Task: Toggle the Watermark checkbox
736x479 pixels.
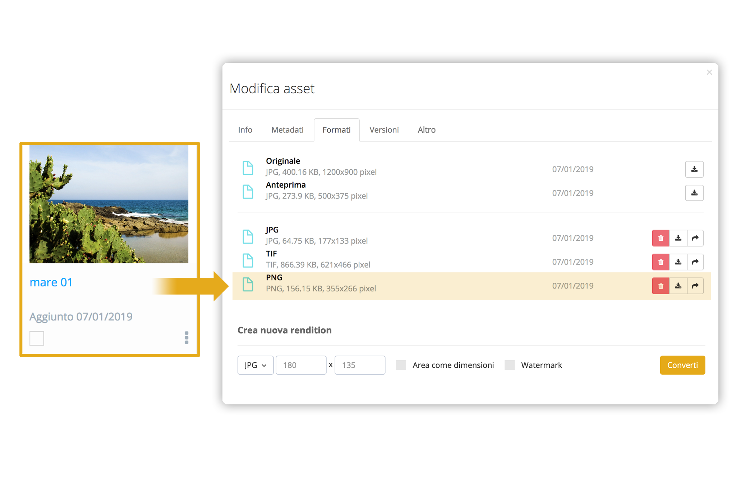Action: coord(510,365)
